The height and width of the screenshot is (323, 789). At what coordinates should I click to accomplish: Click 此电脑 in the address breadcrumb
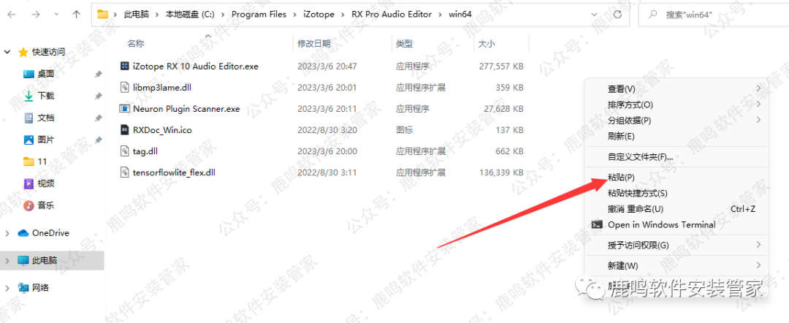coord(137,14)
